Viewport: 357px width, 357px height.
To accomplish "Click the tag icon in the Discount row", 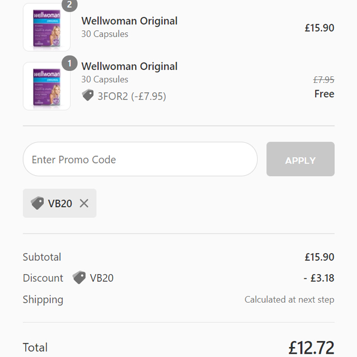I will tap(79, 277).
